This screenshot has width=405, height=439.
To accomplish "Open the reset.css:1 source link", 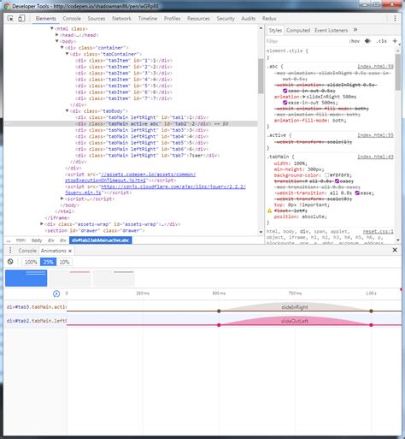I will [378, 231].
